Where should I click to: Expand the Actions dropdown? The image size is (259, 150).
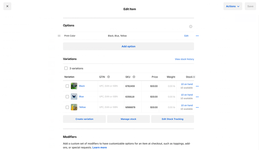coord(233,6)
